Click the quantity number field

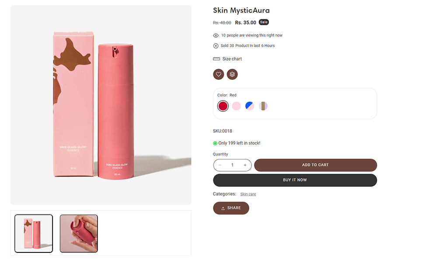[x=232, y=165]
